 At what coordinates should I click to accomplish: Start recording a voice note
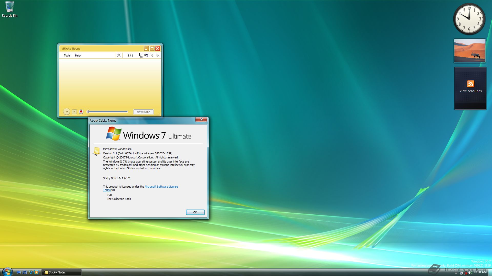[81, 112]
